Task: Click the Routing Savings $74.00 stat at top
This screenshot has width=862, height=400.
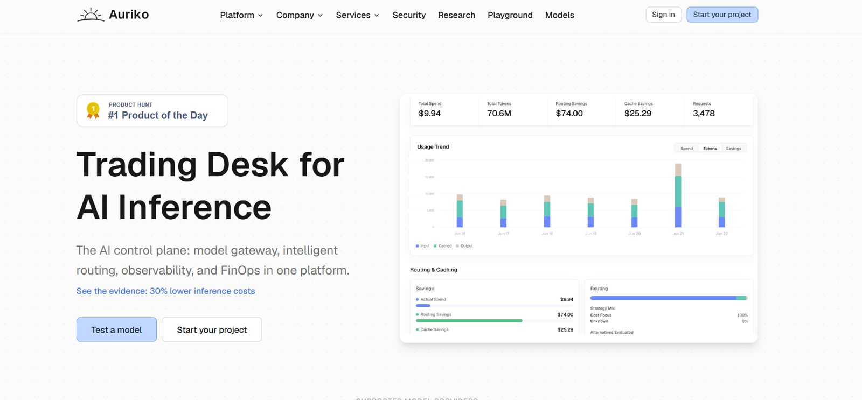Action: pyautogui.click(x=569, y=113)
